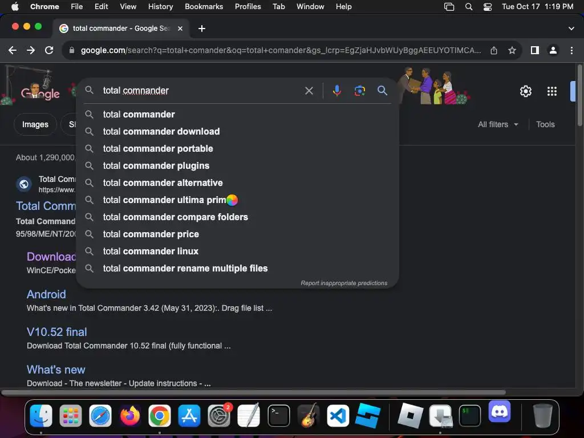This screenshot has width=584, height=438.
Task: Launch Safari from the Dock
Action: point(100,416)
